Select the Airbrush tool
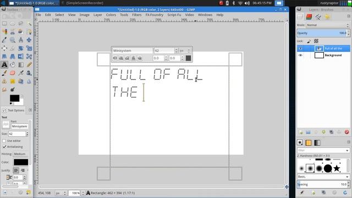 (x=21, y=73)
